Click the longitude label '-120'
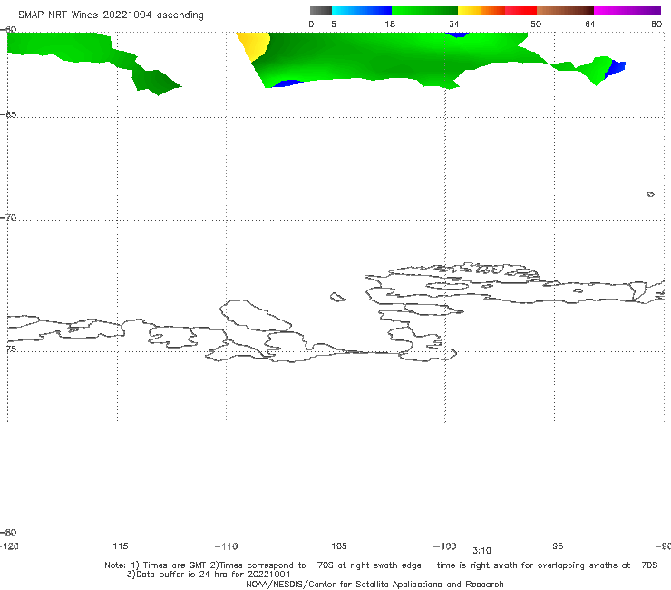 click(x=9, y=546)
